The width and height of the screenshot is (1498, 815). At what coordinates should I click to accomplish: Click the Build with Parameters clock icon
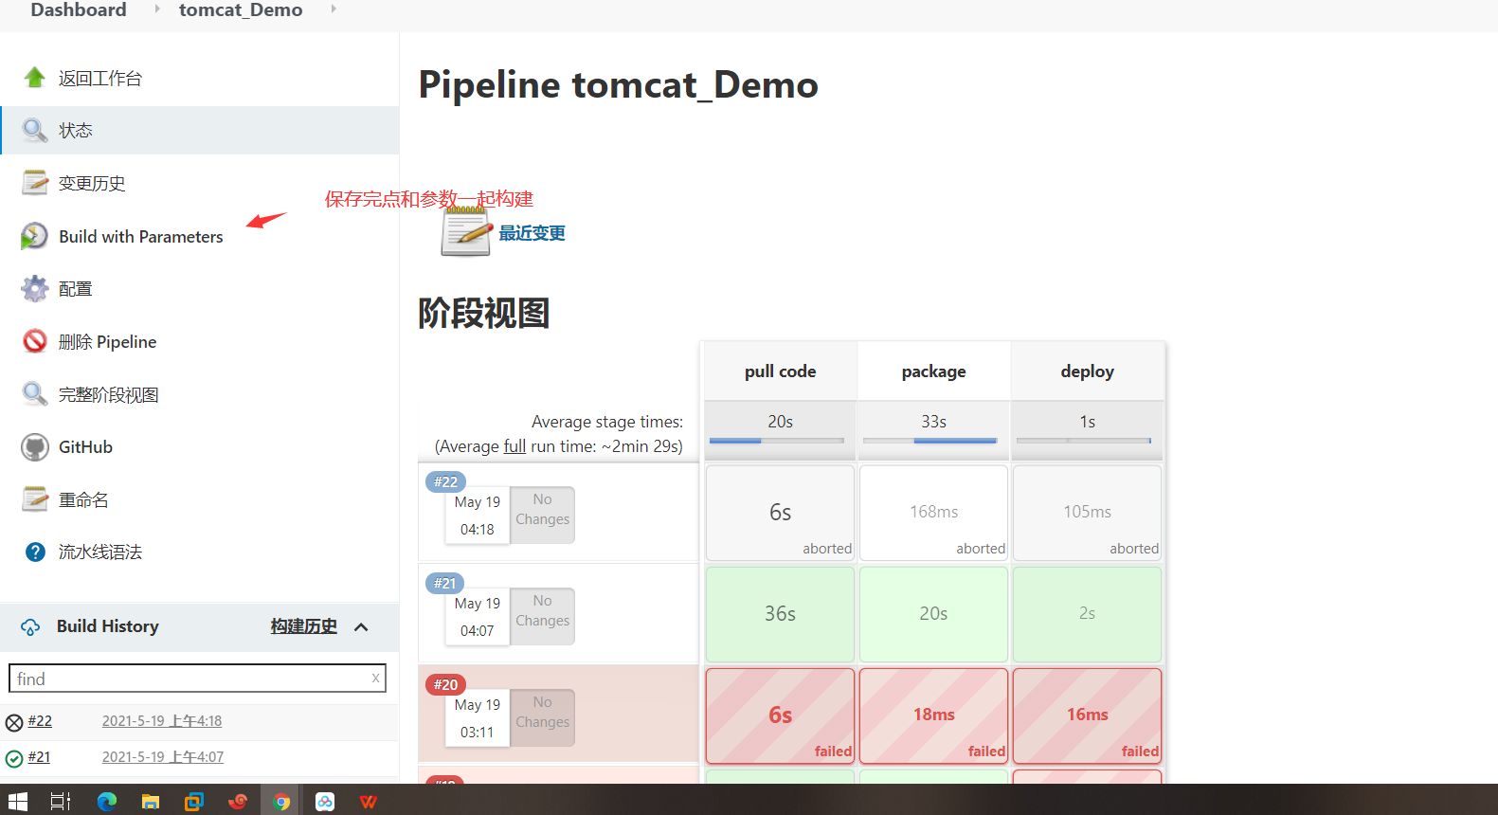click(x=35, y=236)
